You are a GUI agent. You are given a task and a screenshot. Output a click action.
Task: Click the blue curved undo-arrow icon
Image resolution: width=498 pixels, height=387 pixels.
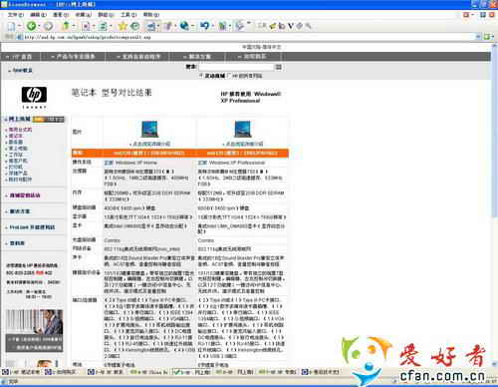pos(204,26)
